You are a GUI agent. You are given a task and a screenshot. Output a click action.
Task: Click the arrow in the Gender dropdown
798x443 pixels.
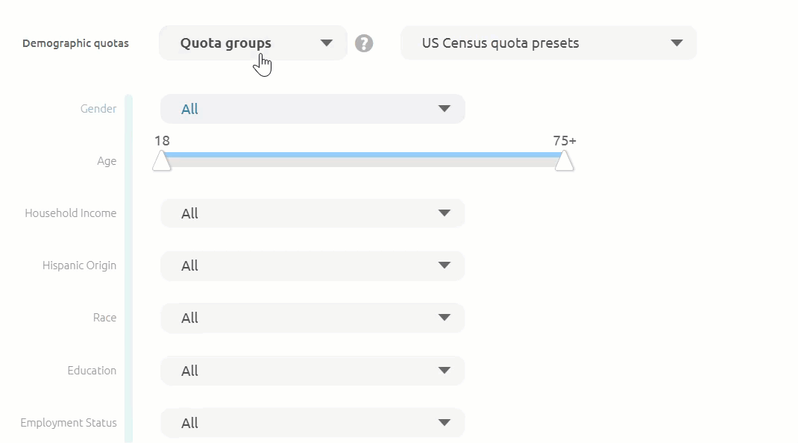444,109
